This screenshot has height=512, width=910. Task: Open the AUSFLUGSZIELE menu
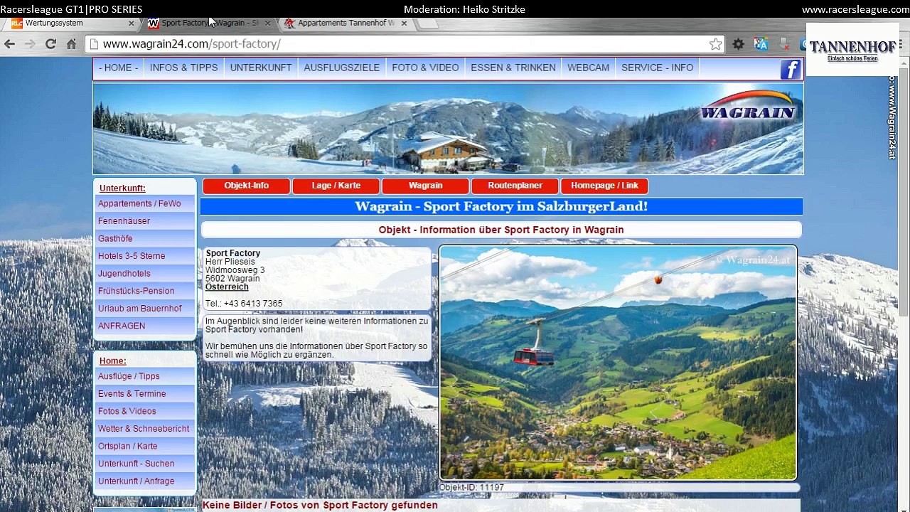[341, 68]
